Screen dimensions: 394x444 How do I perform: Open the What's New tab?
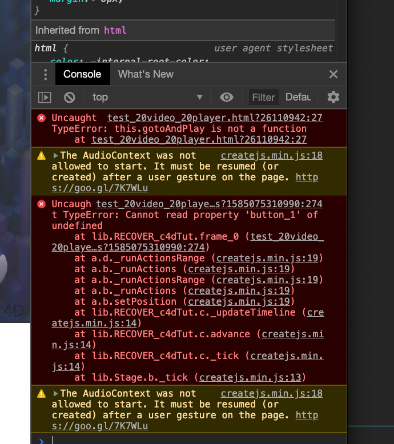coord(146,74)
